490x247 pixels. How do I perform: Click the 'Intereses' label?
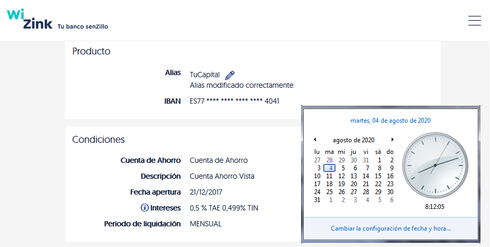[167, 208]
